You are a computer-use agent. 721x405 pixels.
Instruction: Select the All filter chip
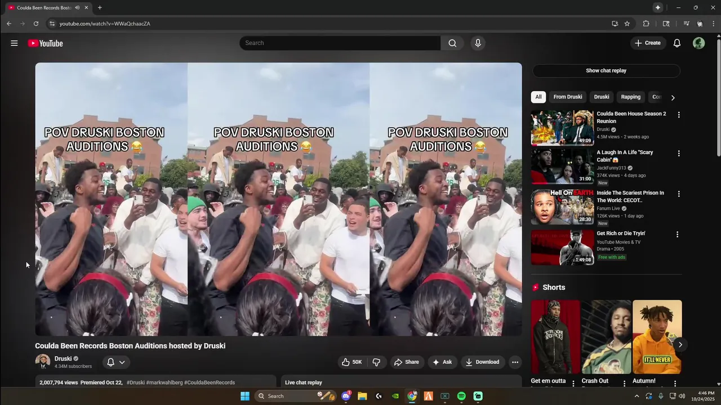pos(538,97)
